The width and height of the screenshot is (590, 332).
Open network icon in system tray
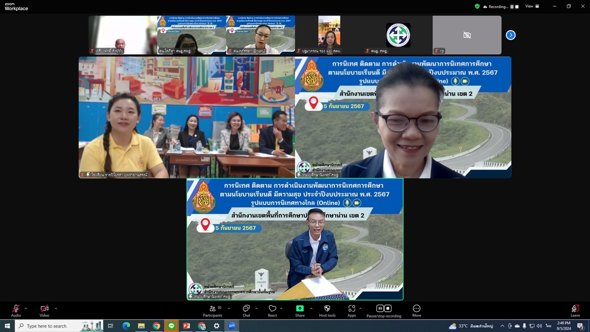coord(532,326)
